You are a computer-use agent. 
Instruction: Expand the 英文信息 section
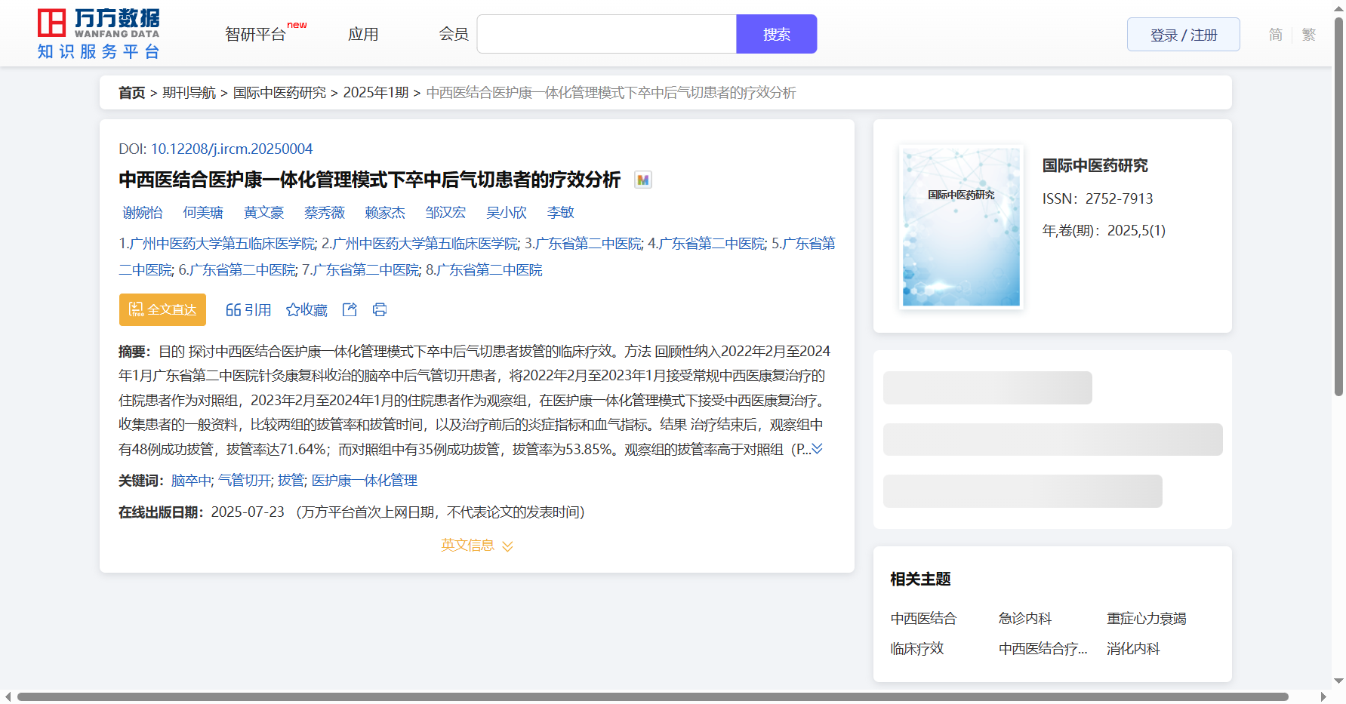click(477, 545)
